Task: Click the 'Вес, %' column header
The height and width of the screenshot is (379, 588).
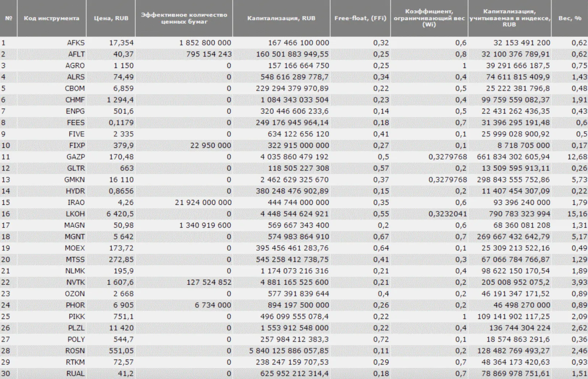Action: pyautogui.click(x=570, y=18)
